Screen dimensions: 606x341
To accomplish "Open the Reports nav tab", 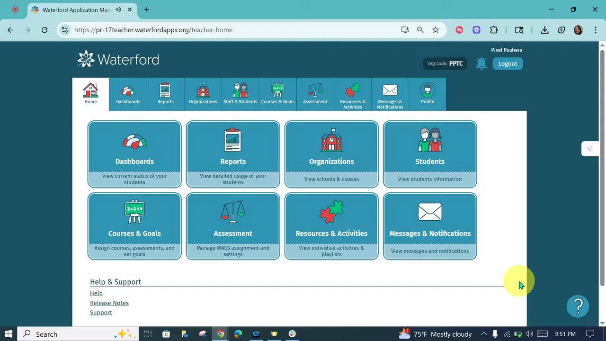I will (165, 94).
